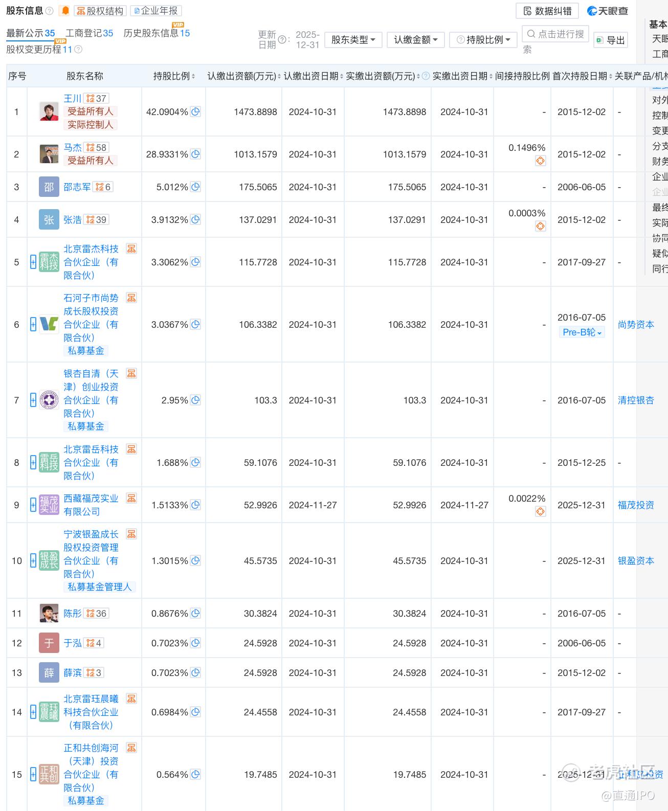
Task: Open related institution 清控银杏 link
Action: coord(636,400)
